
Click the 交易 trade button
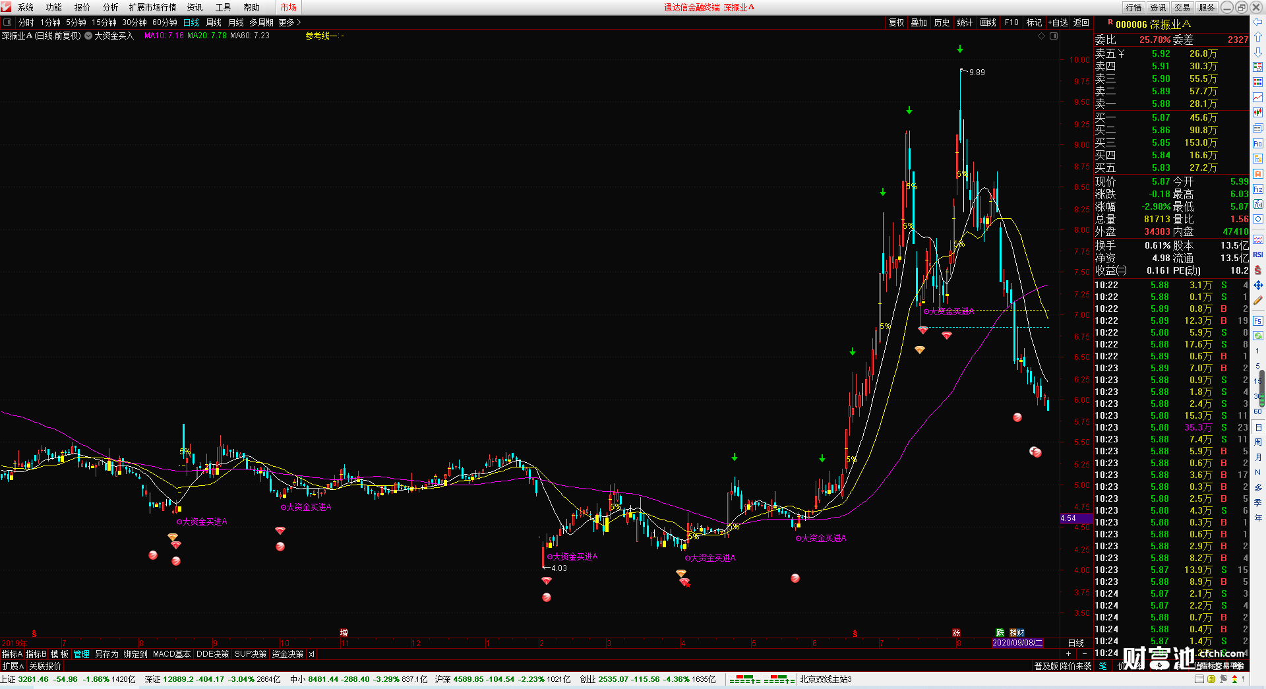tap(1183, 7)
